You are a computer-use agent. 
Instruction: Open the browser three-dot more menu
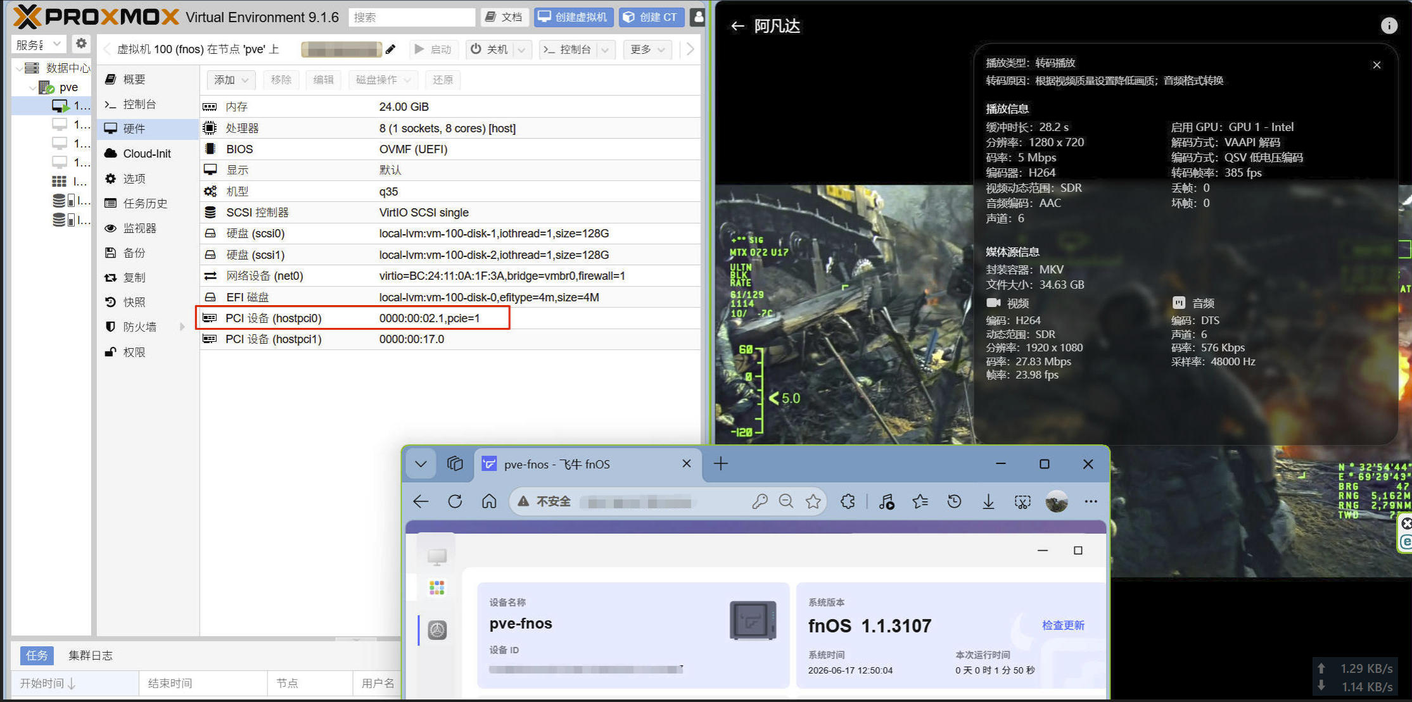[x=1091, y=502]
